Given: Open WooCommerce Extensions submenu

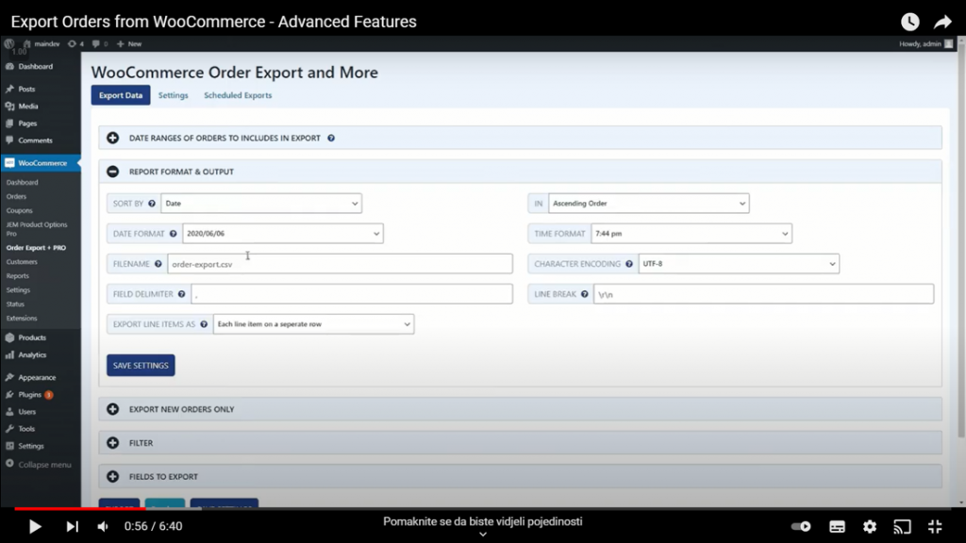Looking at the screenshot, I should coord(23,319).
